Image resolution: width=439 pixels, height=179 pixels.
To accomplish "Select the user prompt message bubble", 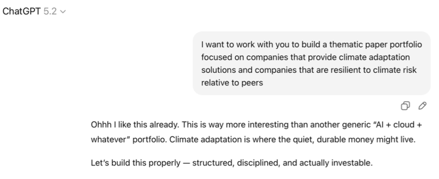I will [x=311, y=63].
